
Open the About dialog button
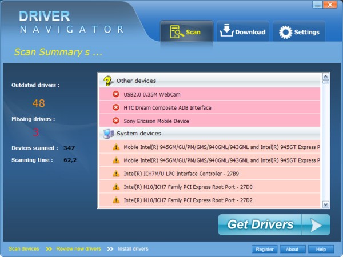click(x=292, y=249)
